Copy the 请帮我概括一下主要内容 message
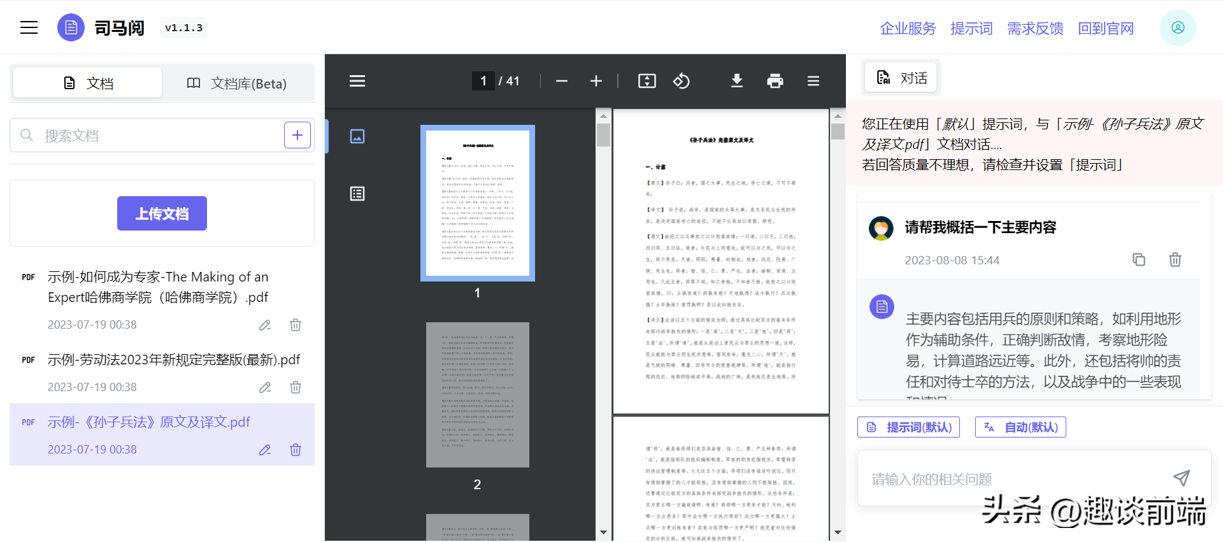 tap(1139, 260)
